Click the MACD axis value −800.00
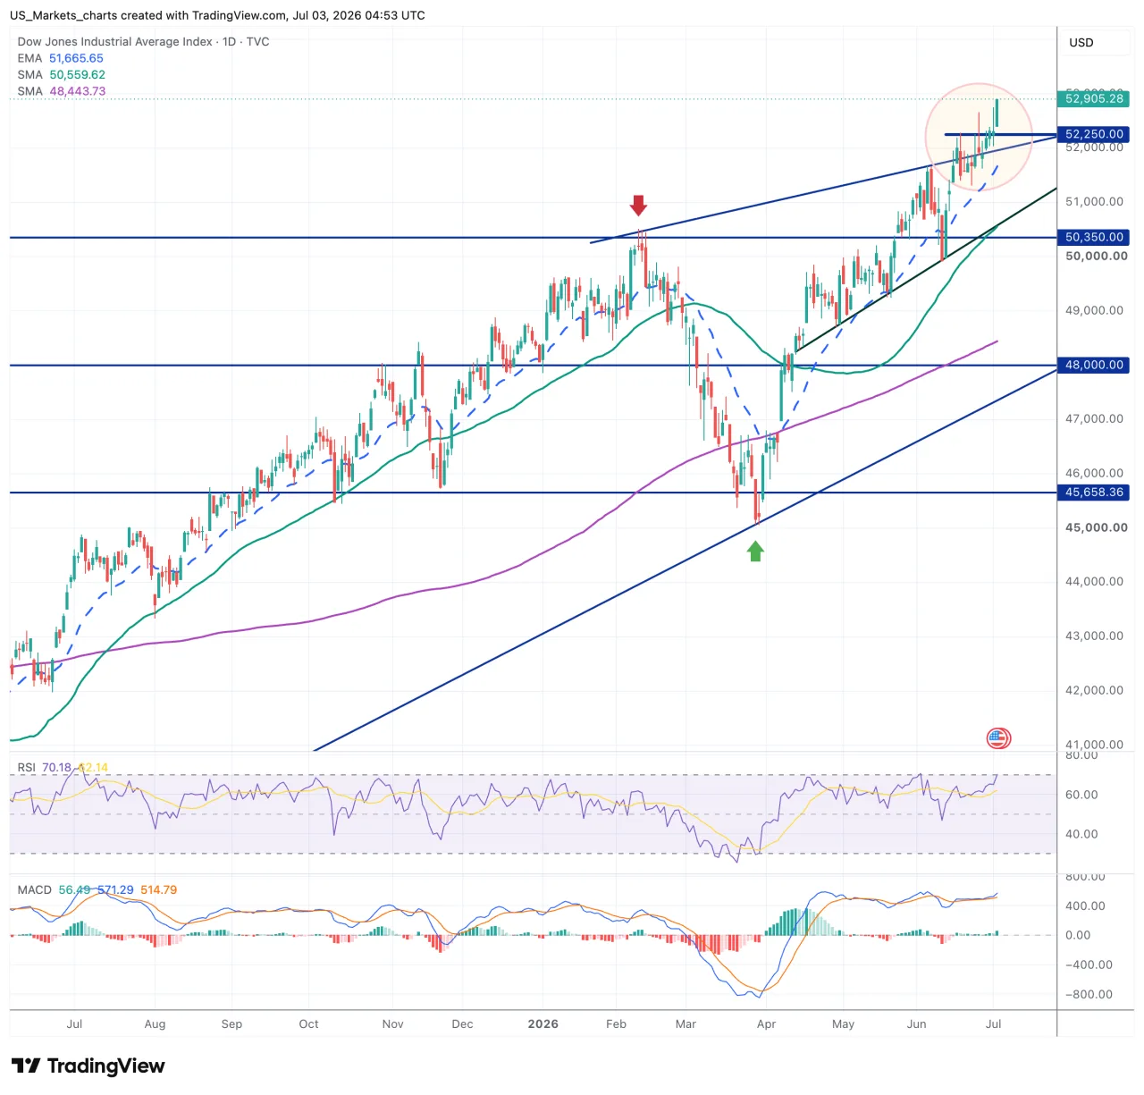 click(1089, 994)
